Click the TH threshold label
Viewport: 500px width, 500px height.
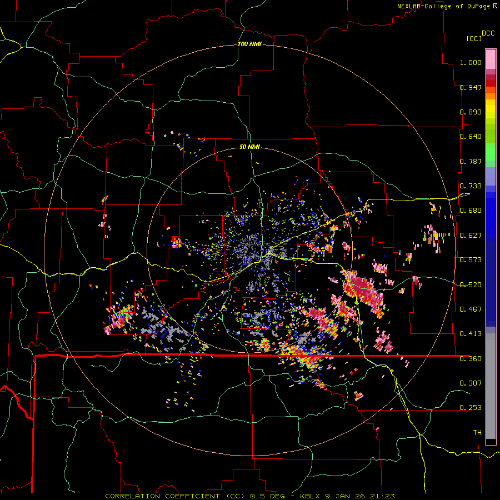[x=477, y=433]
